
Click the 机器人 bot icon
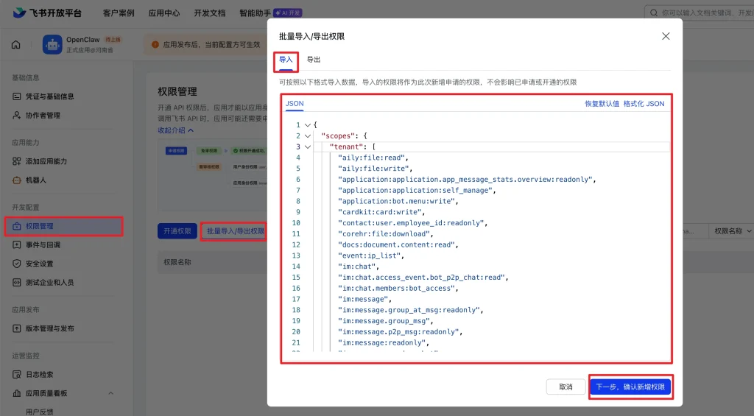coord(17,180)
